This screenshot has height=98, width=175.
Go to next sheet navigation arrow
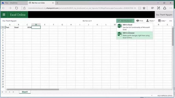click(x=10, y=92)
